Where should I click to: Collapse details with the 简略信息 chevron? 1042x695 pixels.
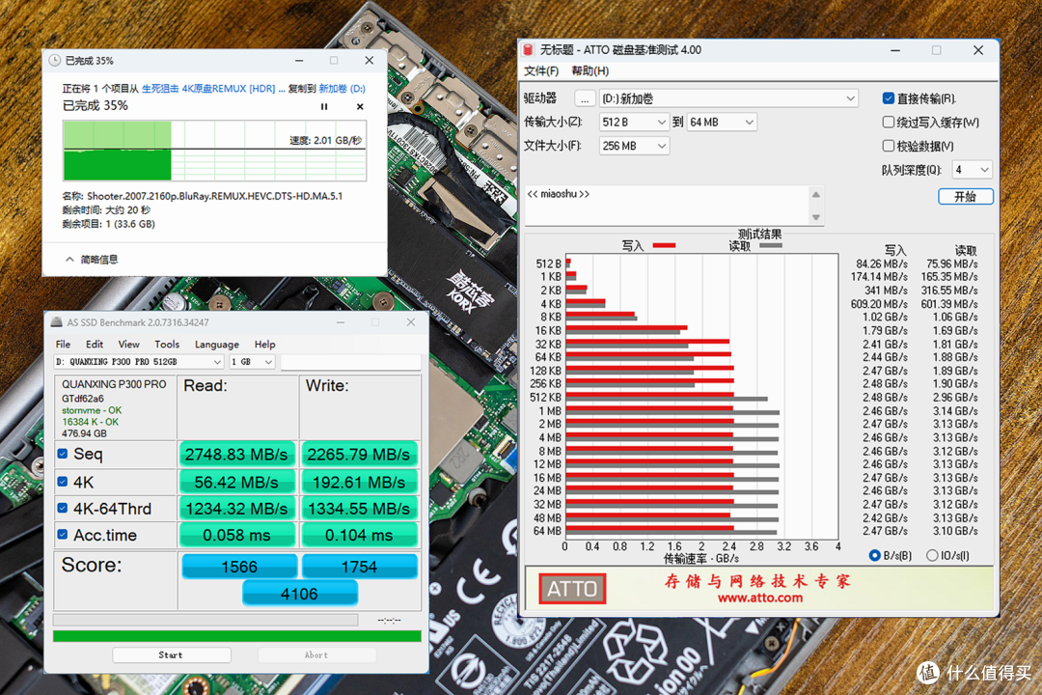coord(69,260)
